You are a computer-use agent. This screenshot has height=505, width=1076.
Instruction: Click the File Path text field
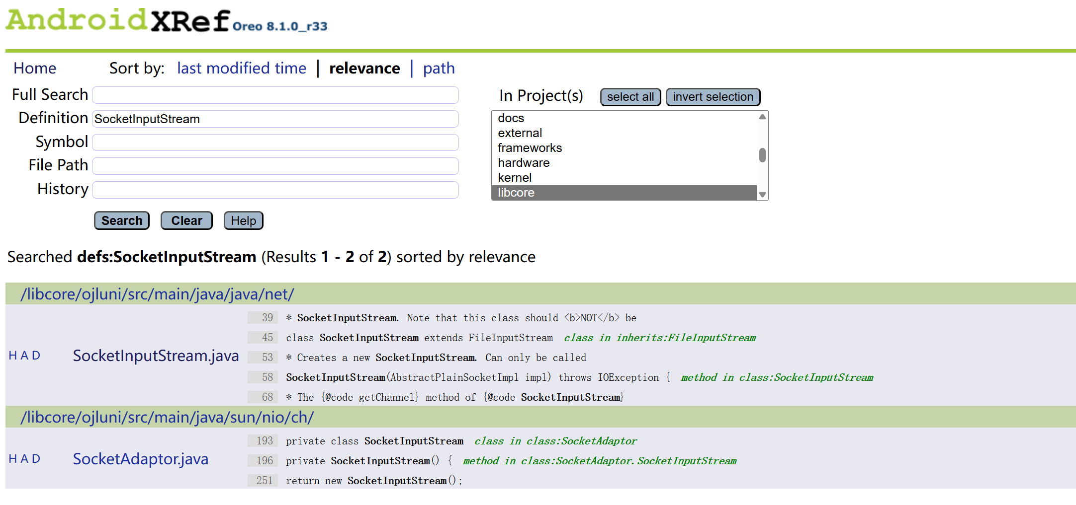[x=275, y=166]
